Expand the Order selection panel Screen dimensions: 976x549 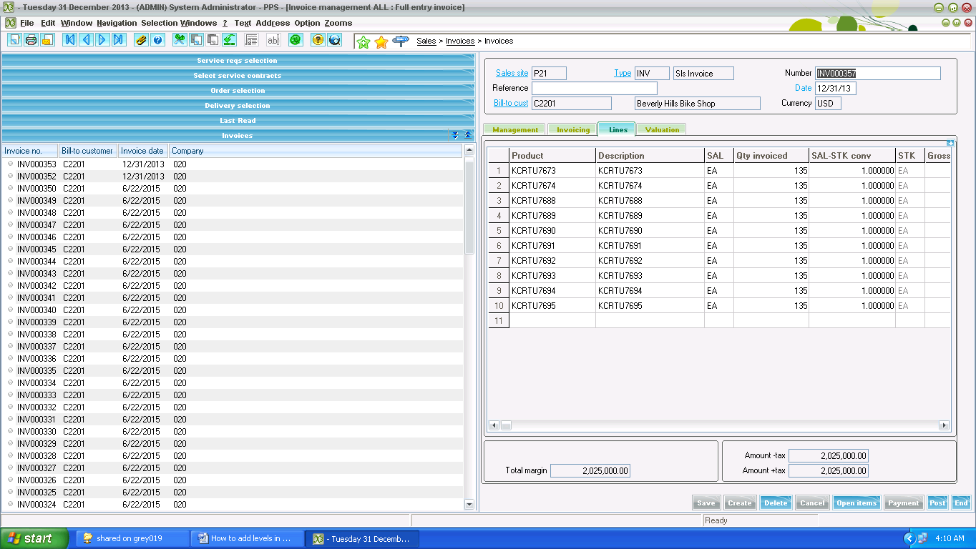pos(238,91)
